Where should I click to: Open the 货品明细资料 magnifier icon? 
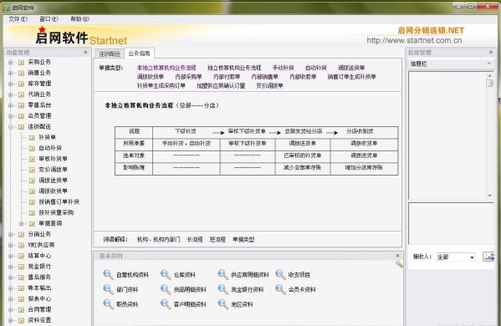[166, 289]
